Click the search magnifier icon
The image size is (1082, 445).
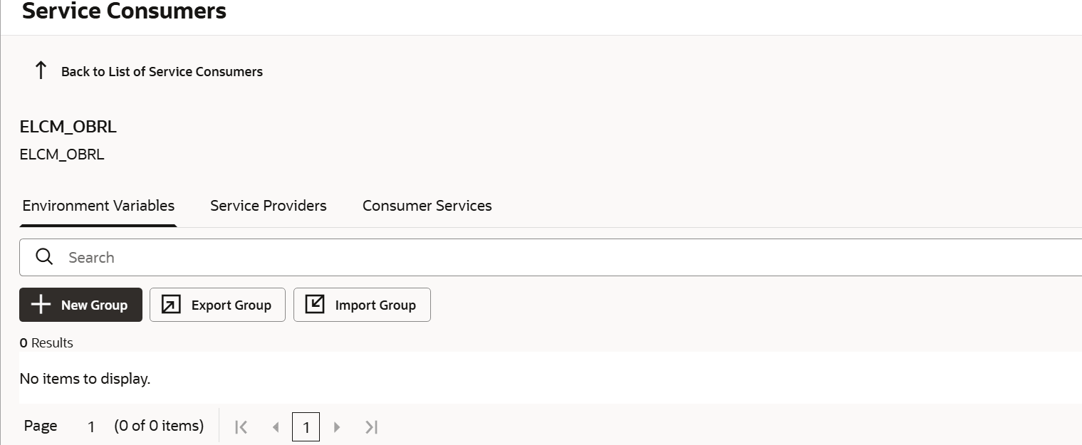(x=44, y=257)
